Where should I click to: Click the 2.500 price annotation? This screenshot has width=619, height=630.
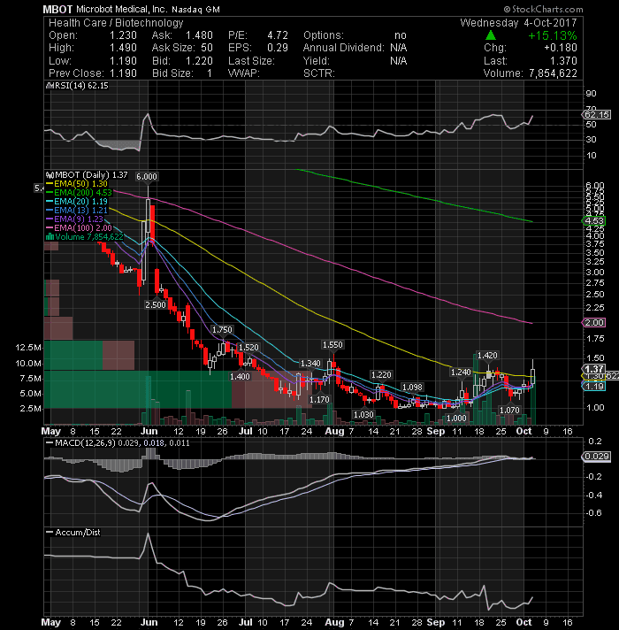156,305
